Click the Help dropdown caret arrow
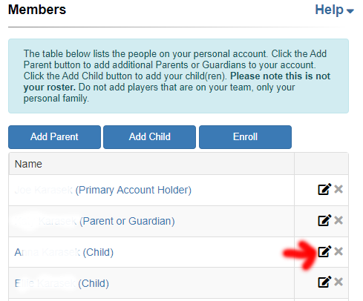Screen dimensions: 363x301 tap(350, 11)
